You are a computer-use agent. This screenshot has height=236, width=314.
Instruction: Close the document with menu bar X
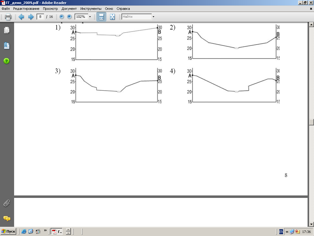311,9
